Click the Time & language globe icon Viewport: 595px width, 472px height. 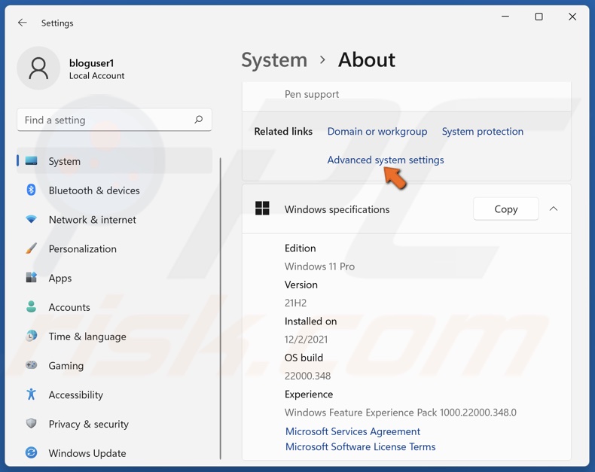31,336
